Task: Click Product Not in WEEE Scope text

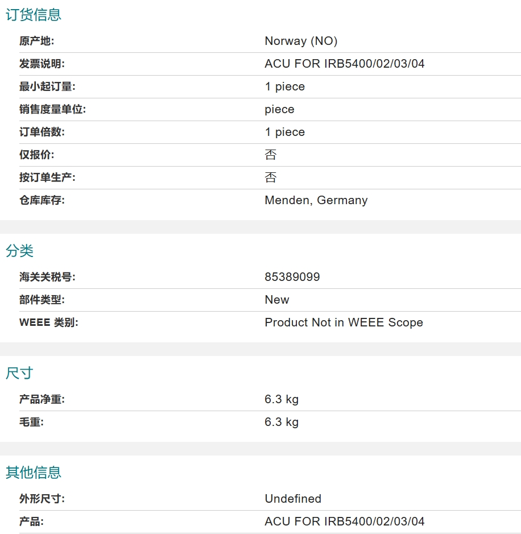Action: (344, 322)
